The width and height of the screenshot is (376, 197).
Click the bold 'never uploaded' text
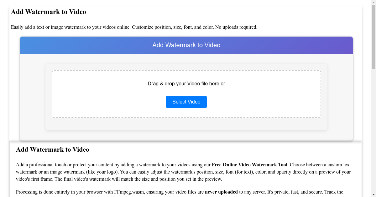click(x=221, y=192)
